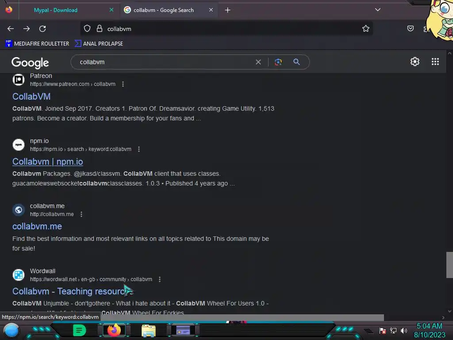Open more options for the Wordwall result
The height and width of the screenshot is (340, 453).
tap(159, 279)
